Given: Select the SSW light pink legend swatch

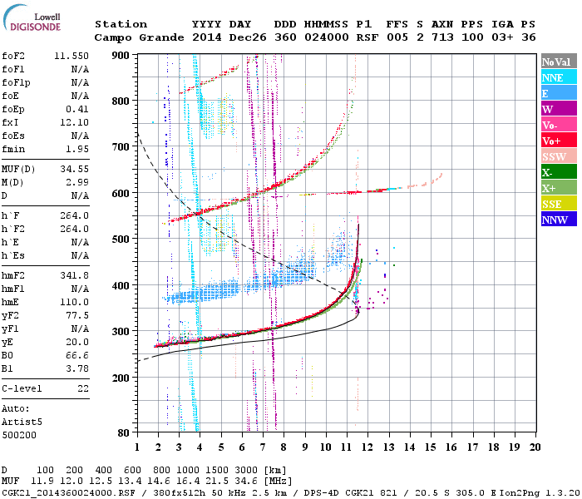Looking at the screenshot, I should [x=559, y=156].
